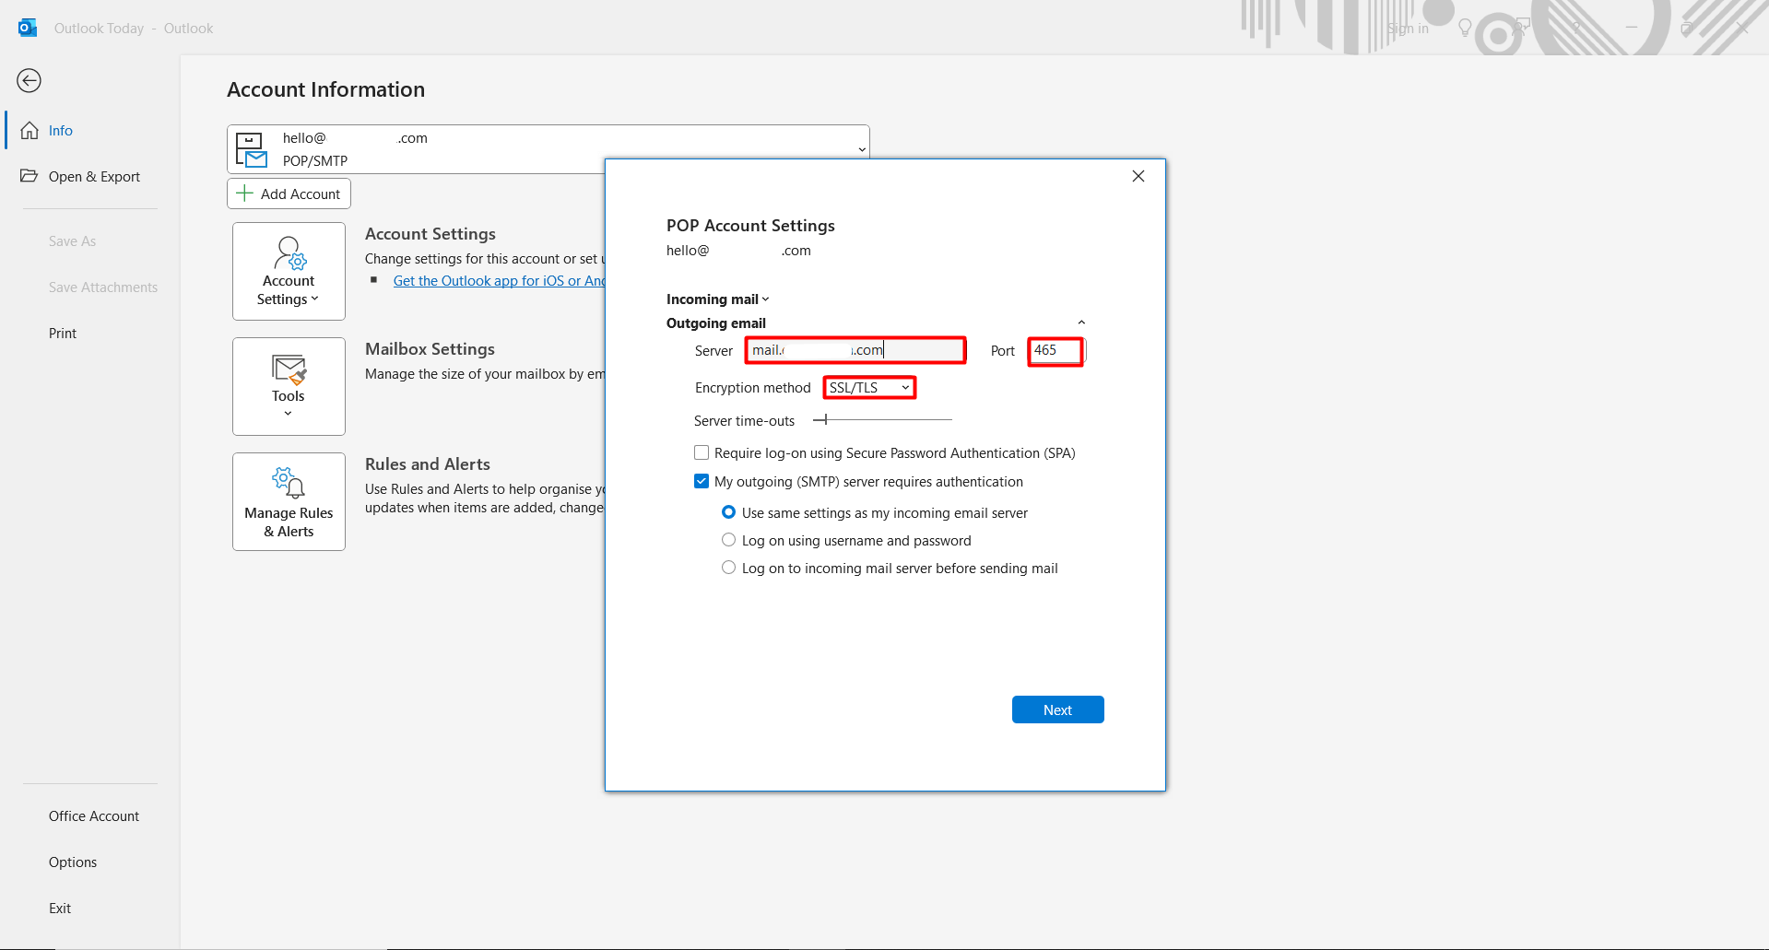Click the outgoing Port field

pos(1056,350)
